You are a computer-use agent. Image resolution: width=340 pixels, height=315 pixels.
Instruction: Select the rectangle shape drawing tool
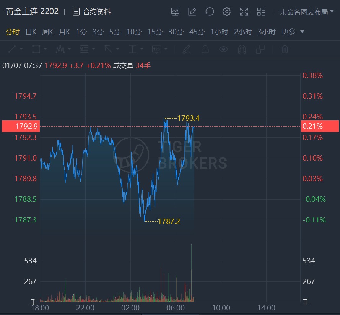click(36, 49)
